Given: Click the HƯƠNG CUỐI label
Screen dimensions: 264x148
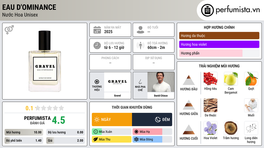Looking at the screenshot, I should point(189,138).
